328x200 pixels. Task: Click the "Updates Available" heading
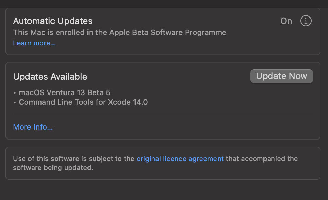50,77
